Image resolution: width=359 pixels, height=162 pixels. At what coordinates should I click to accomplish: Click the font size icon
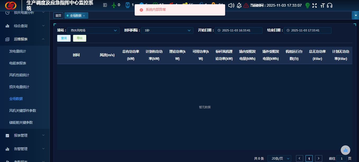(322, 5)
